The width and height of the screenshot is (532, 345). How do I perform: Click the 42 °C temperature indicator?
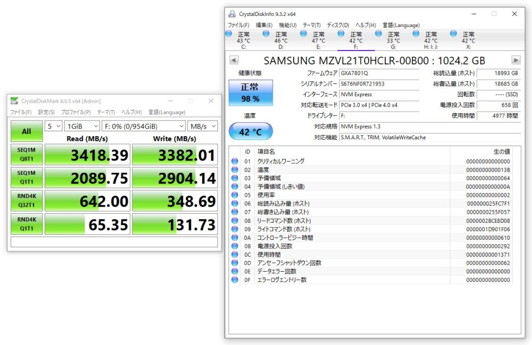[x=251, y=131]
